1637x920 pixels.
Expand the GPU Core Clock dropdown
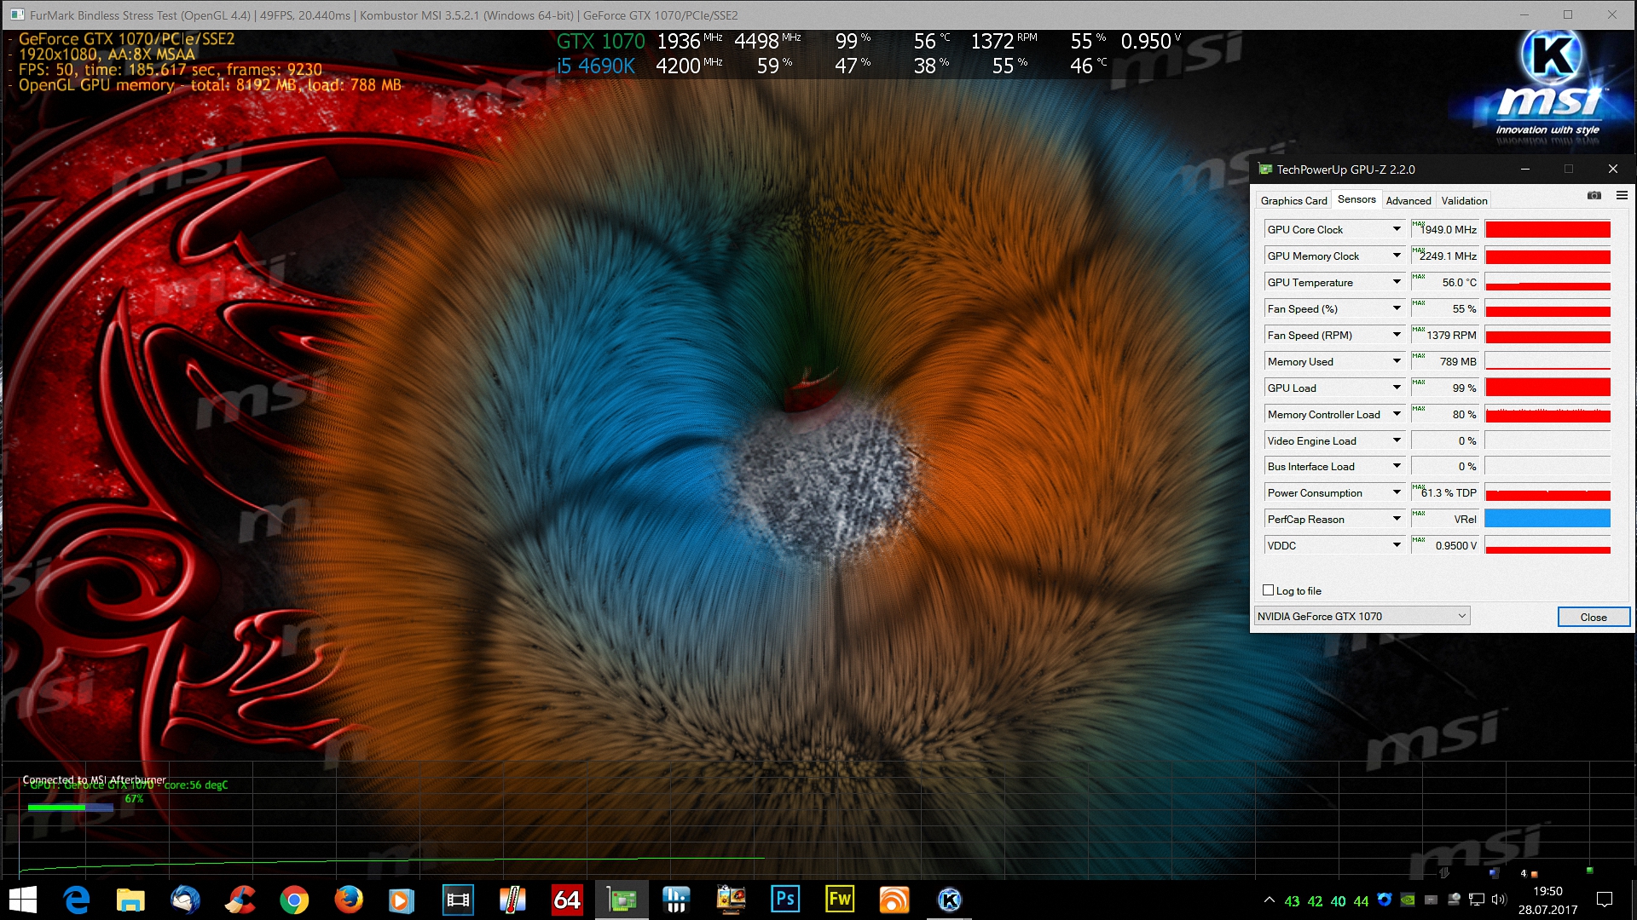1397,229
